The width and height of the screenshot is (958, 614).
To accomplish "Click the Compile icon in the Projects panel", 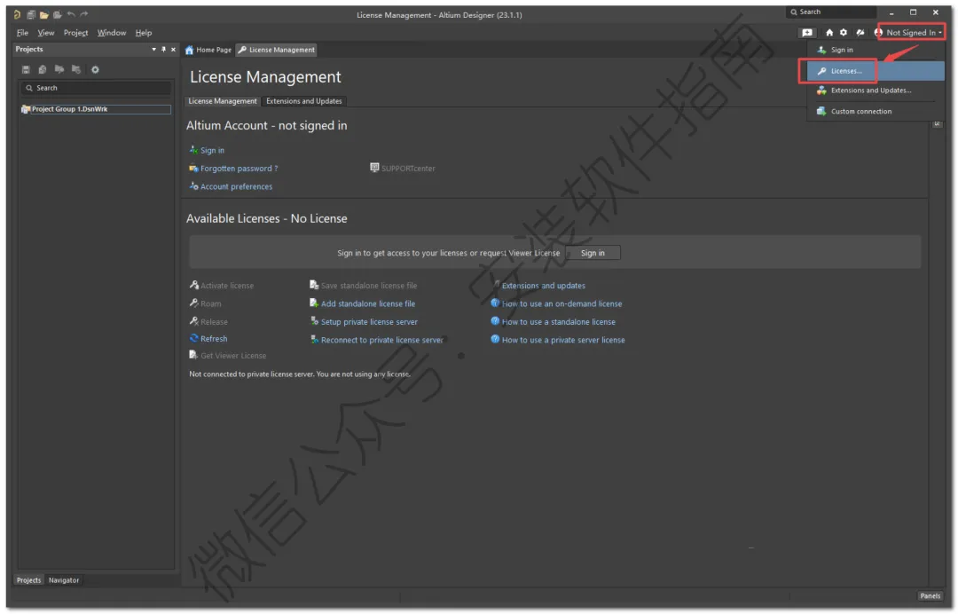I will tap(43, 69).
